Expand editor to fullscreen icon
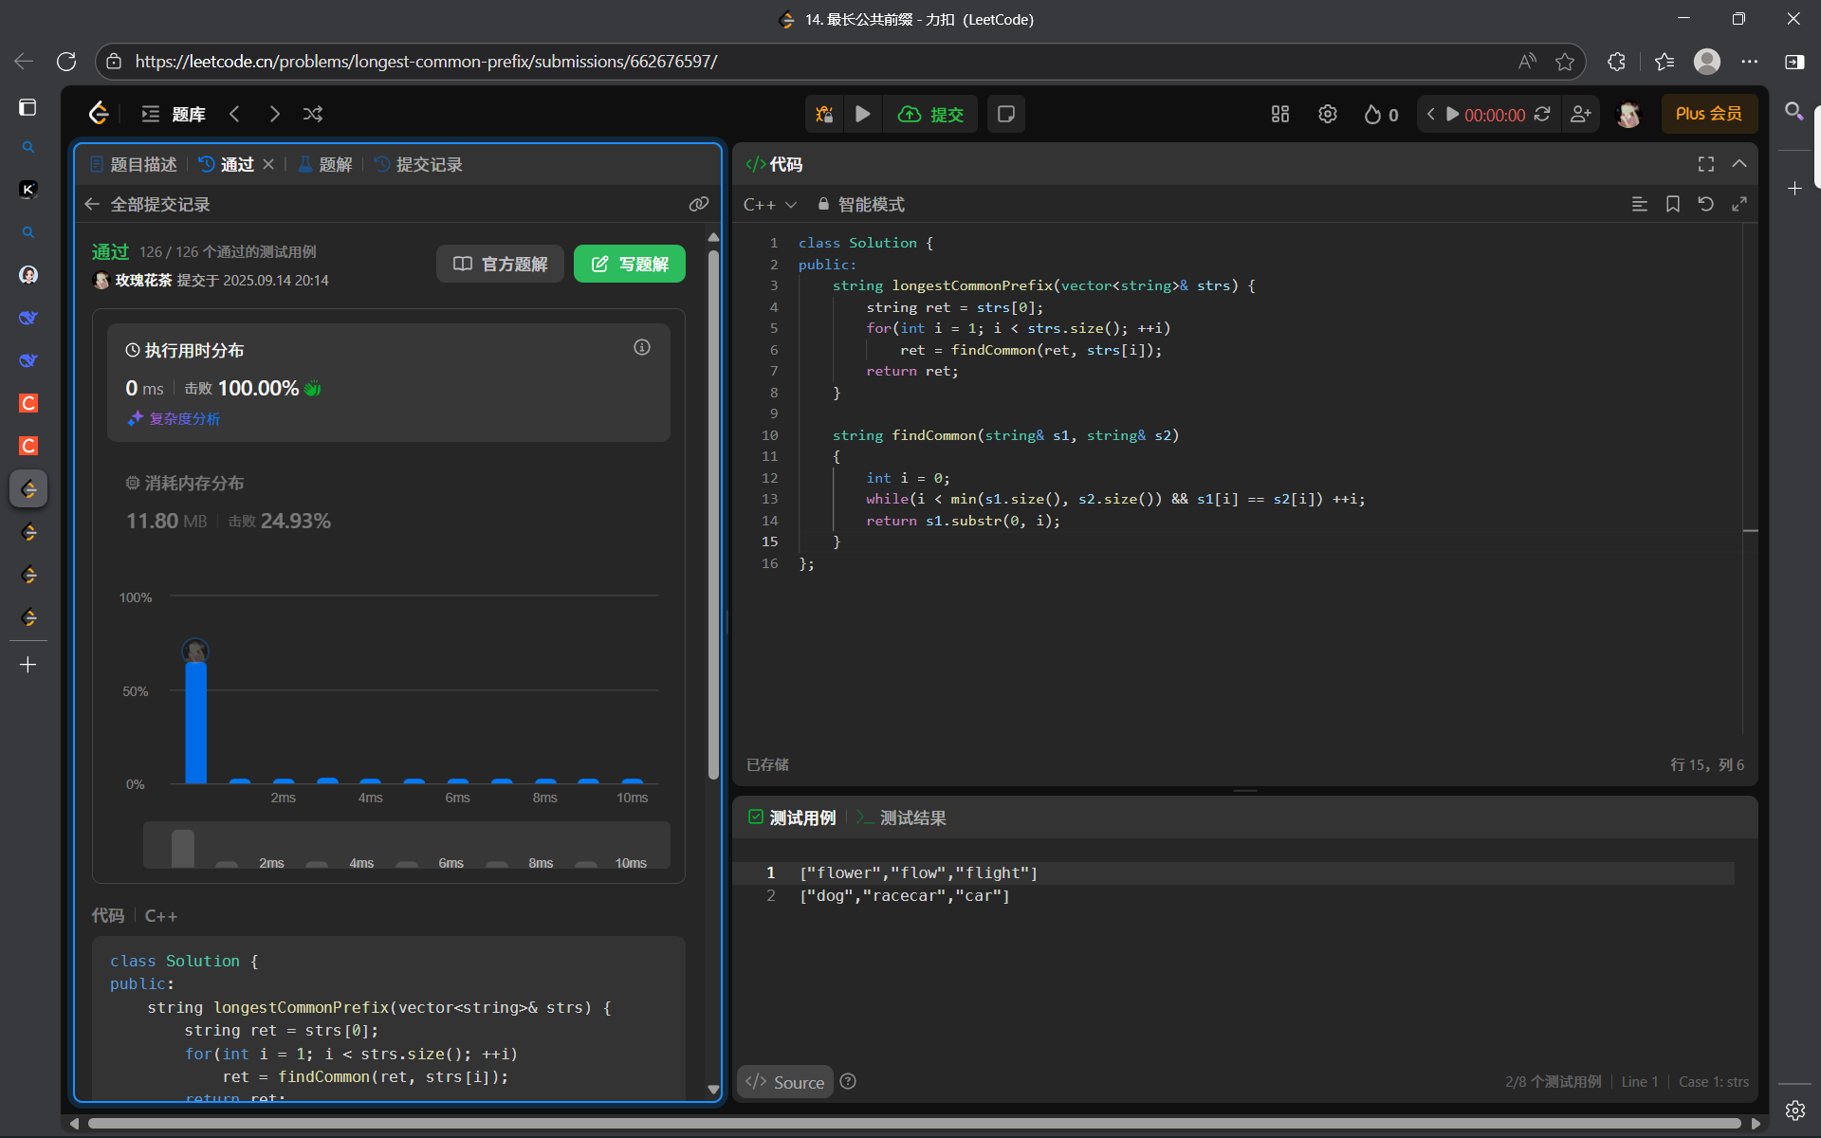Screen dimensions: 1821x1138 pos(1739,204)
